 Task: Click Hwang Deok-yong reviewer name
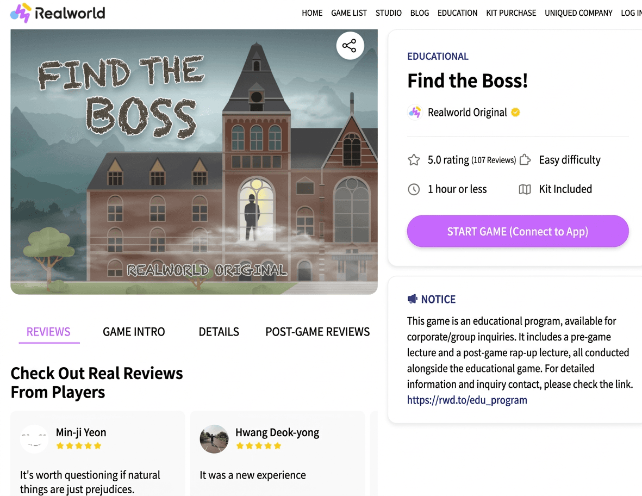[x=277, y=432]
